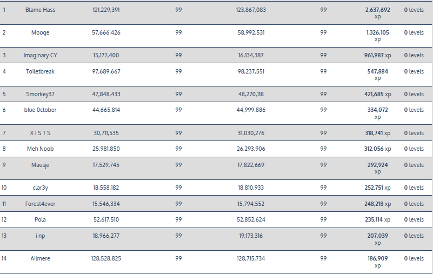Open Forest4ever player profile

click(40, 204)
